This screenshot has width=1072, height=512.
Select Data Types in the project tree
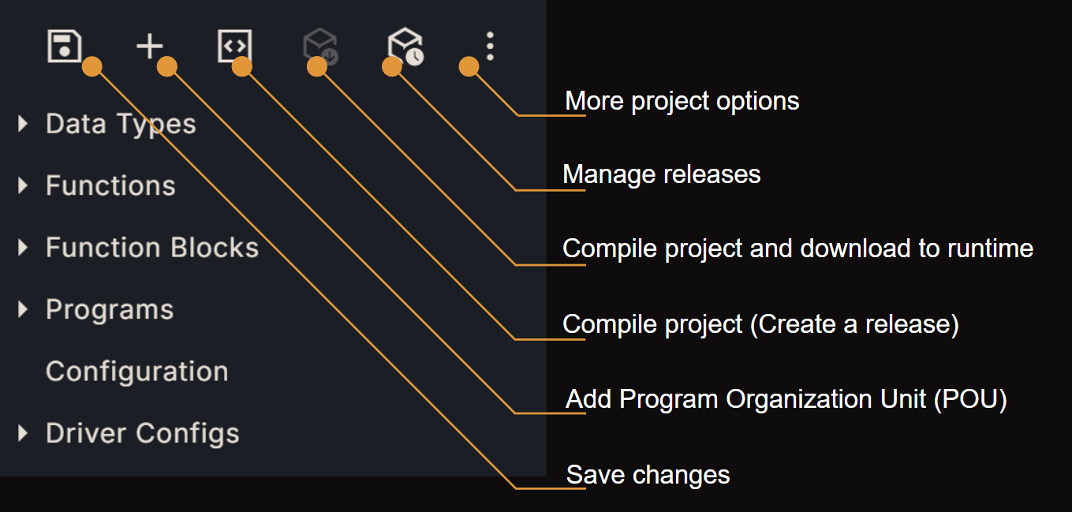click(121, 123)
